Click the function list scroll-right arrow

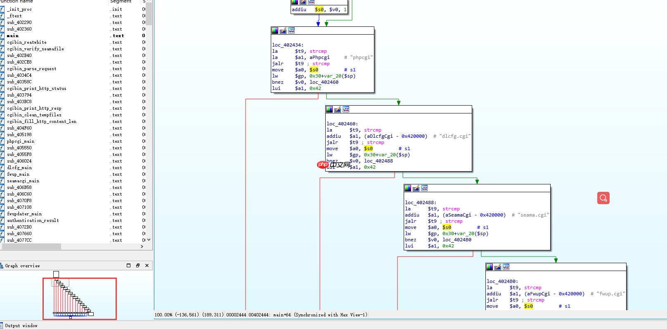tap(142, 246)
